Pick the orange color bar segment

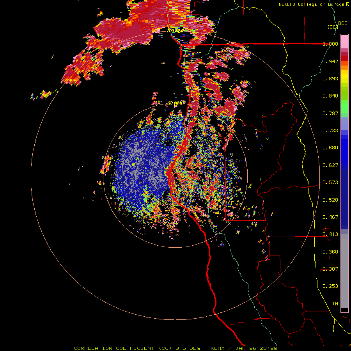344,67
